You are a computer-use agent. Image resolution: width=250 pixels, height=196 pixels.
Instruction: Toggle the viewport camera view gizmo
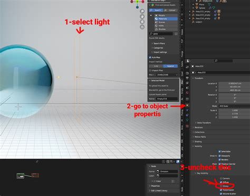pyautogui.click(x=142, y=22)
